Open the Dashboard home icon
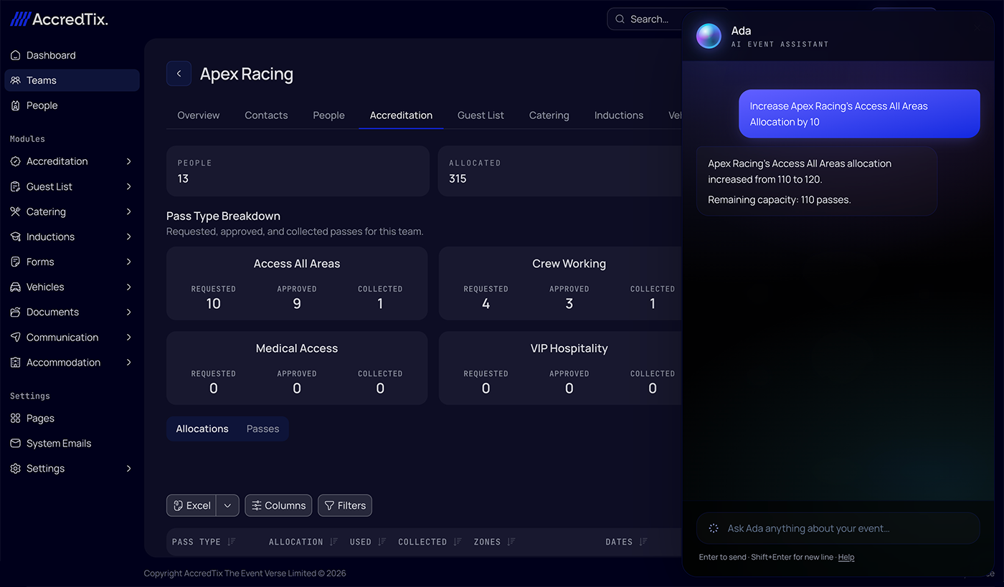1004x587 pixels. pyautogui.click(x=16, y=55)
